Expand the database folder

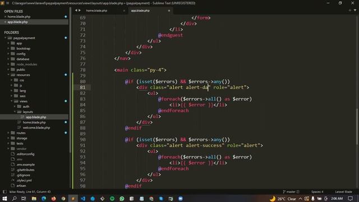pos(8,59)
